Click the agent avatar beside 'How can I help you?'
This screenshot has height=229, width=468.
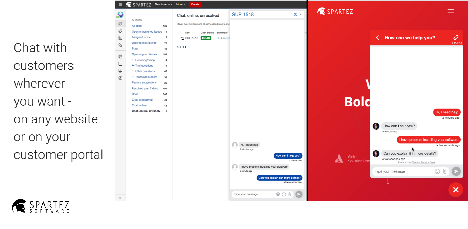click(x=376, y=126)
